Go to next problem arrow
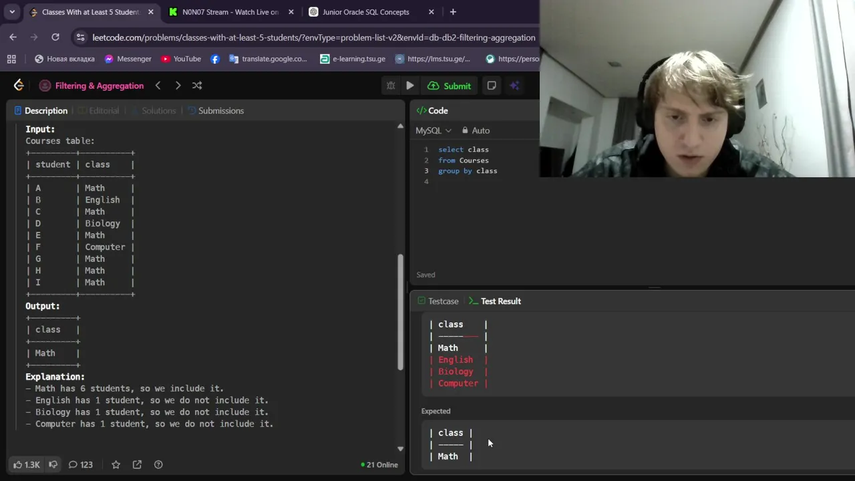The height and width of the screenshot is (481, 855). 178,86
